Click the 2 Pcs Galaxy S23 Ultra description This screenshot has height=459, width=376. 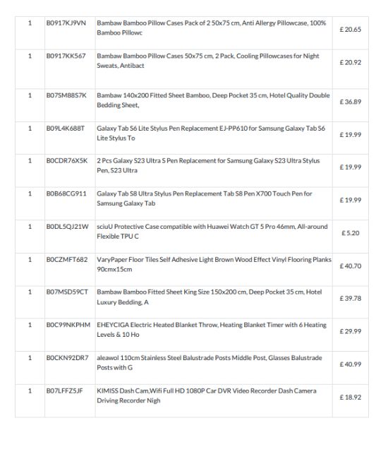(208, 165)
